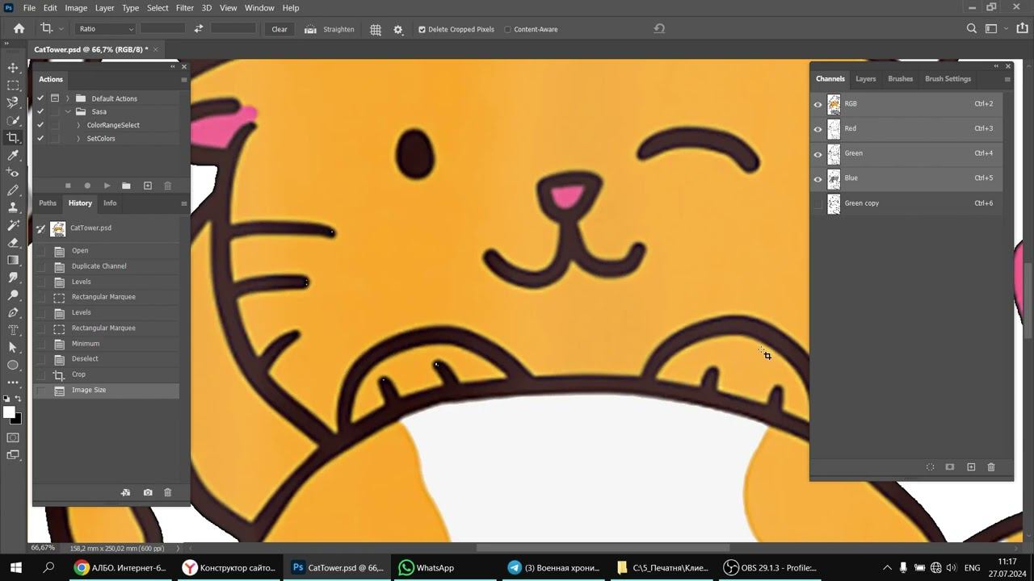This screenshot has width=1034, height=581.
Task: Select the Eraser tool
Action: [13, 242]
